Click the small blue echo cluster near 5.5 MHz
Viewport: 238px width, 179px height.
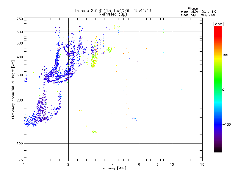pyautogui.click(x=134, y=118)
